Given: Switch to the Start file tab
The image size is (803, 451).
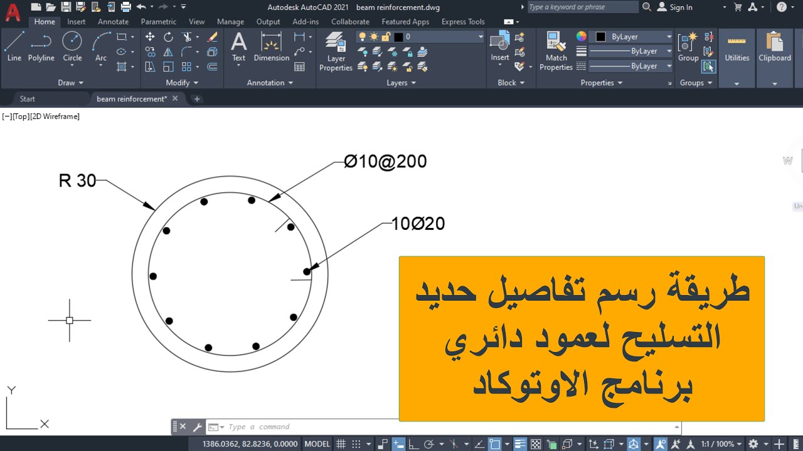Looking at the screenshot, I should pyautogui.click(x=28, y=99).
